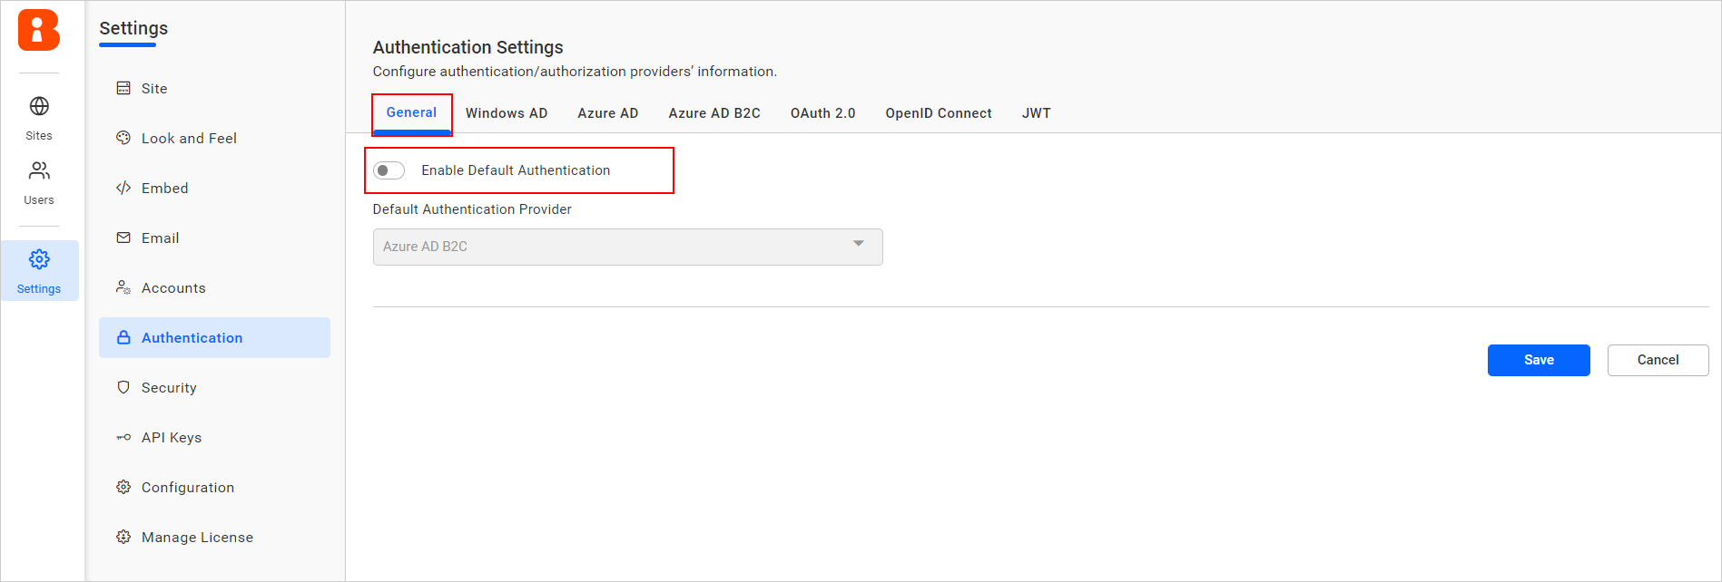Click the Configuration gear icon

coord(123,487)
